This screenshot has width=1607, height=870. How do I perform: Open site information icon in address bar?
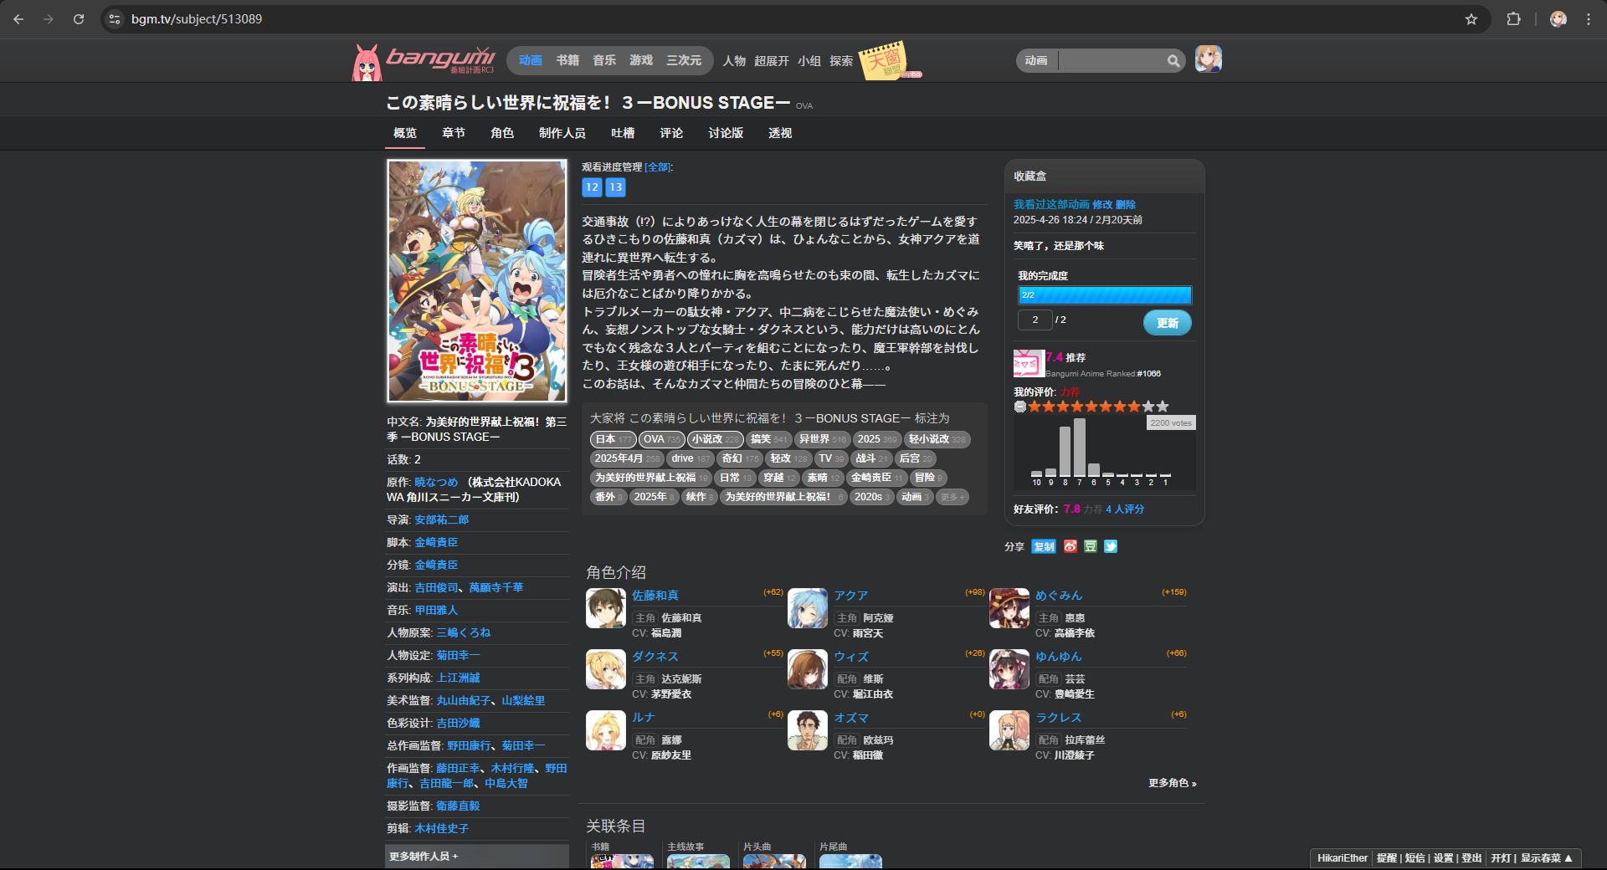click(x=116, y=18)
